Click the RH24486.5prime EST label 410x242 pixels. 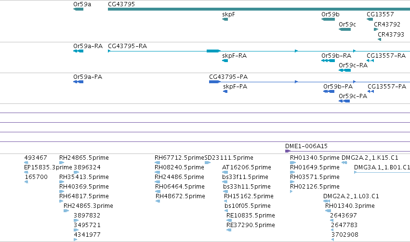pyautogui.click(x=179, y=177)
